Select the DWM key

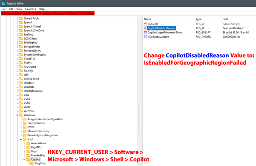point(31,127)
